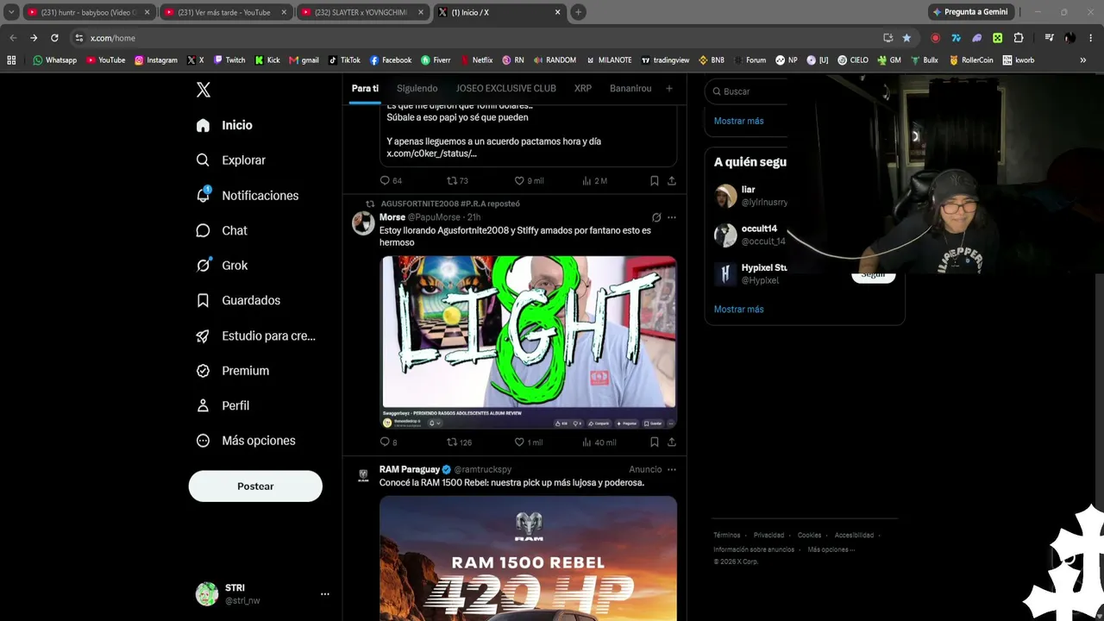Open the JOSEO EXCLUSIVE CLUB tab
This screenshot has height=621, width=1104.
pyautogui.click(x=506, y=89)
